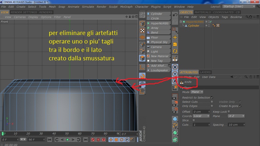Select the Scale tool icon
The image size is (260, 146).
175,44
